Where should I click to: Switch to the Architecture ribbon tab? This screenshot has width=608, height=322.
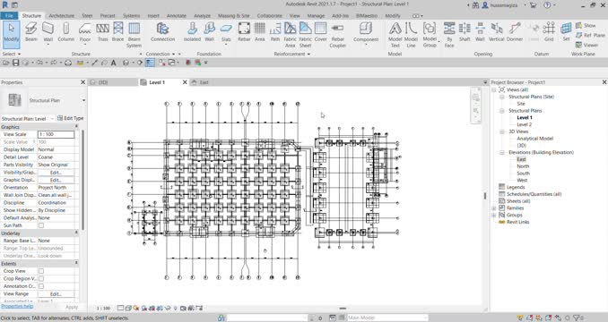61,15
